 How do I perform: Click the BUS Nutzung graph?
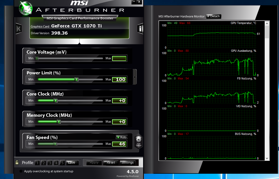point(212,147)
